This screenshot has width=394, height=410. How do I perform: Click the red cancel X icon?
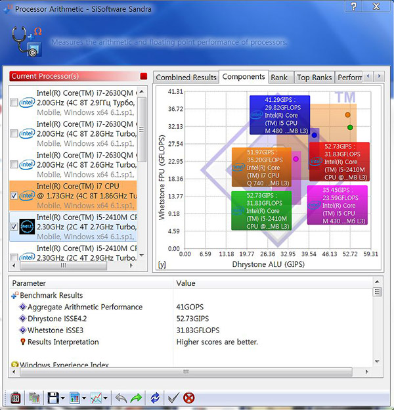pos(189,398)
